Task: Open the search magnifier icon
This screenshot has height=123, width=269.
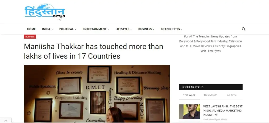Action: pyautogui.click(x=244, y=29)
